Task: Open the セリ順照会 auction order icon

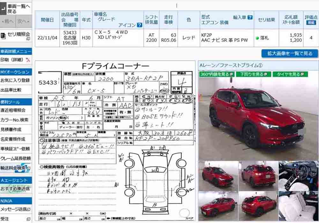Action: click(x=3, y=36)
